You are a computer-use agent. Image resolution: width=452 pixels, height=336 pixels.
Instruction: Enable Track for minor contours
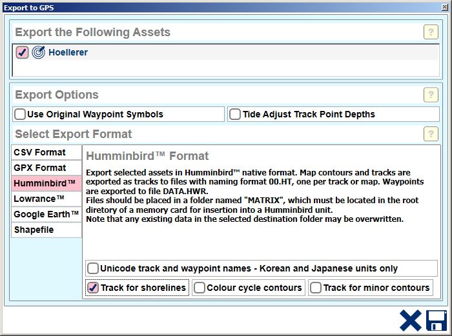(316, 288)
